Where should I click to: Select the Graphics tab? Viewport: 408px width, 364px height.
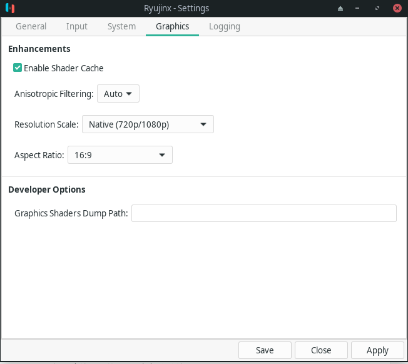tap(172, 26)
